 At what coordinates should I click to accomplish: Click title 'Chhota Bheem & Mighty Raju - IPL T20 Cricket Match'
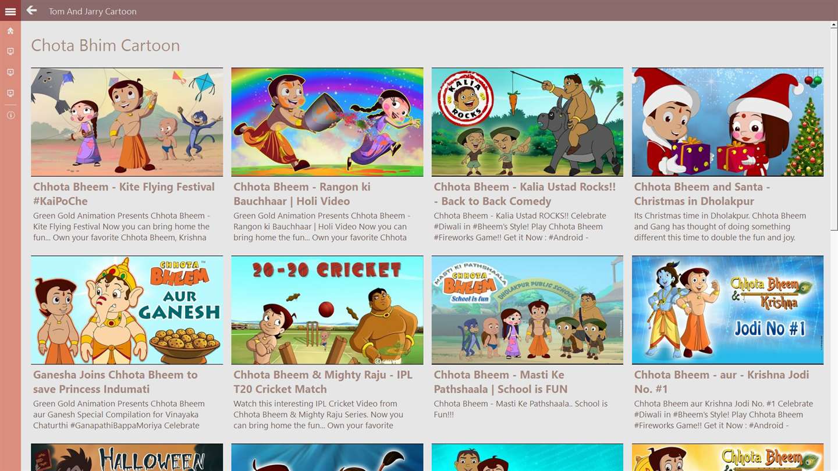click(323, 382)
